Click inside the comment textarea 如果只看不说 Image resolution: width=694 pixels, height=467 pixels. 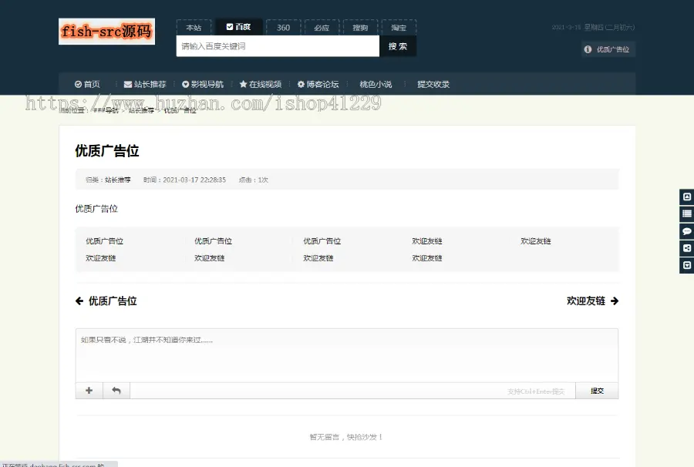coord(347,355)
